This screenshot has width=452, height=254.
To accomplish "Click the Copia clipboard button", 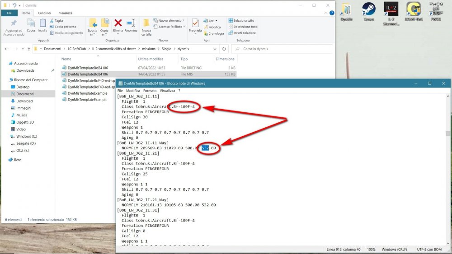I will [x=31, y=25].
